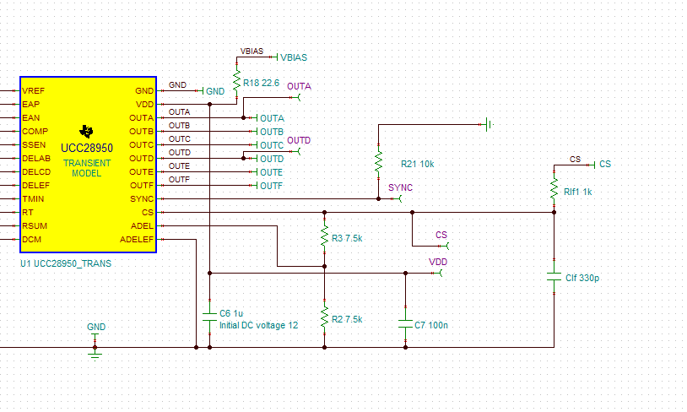Click the SYNC pin label inside chip

[142, 199]
